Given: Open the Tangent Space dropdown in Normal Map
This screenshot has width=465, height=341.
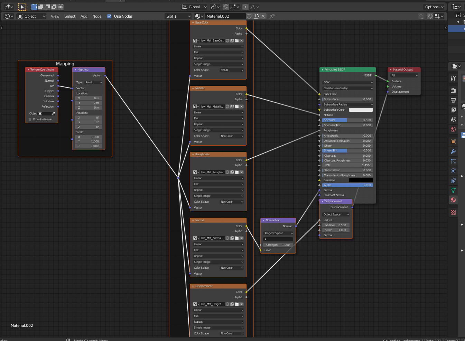Looking at the screenshot, I should pos(278,233).
